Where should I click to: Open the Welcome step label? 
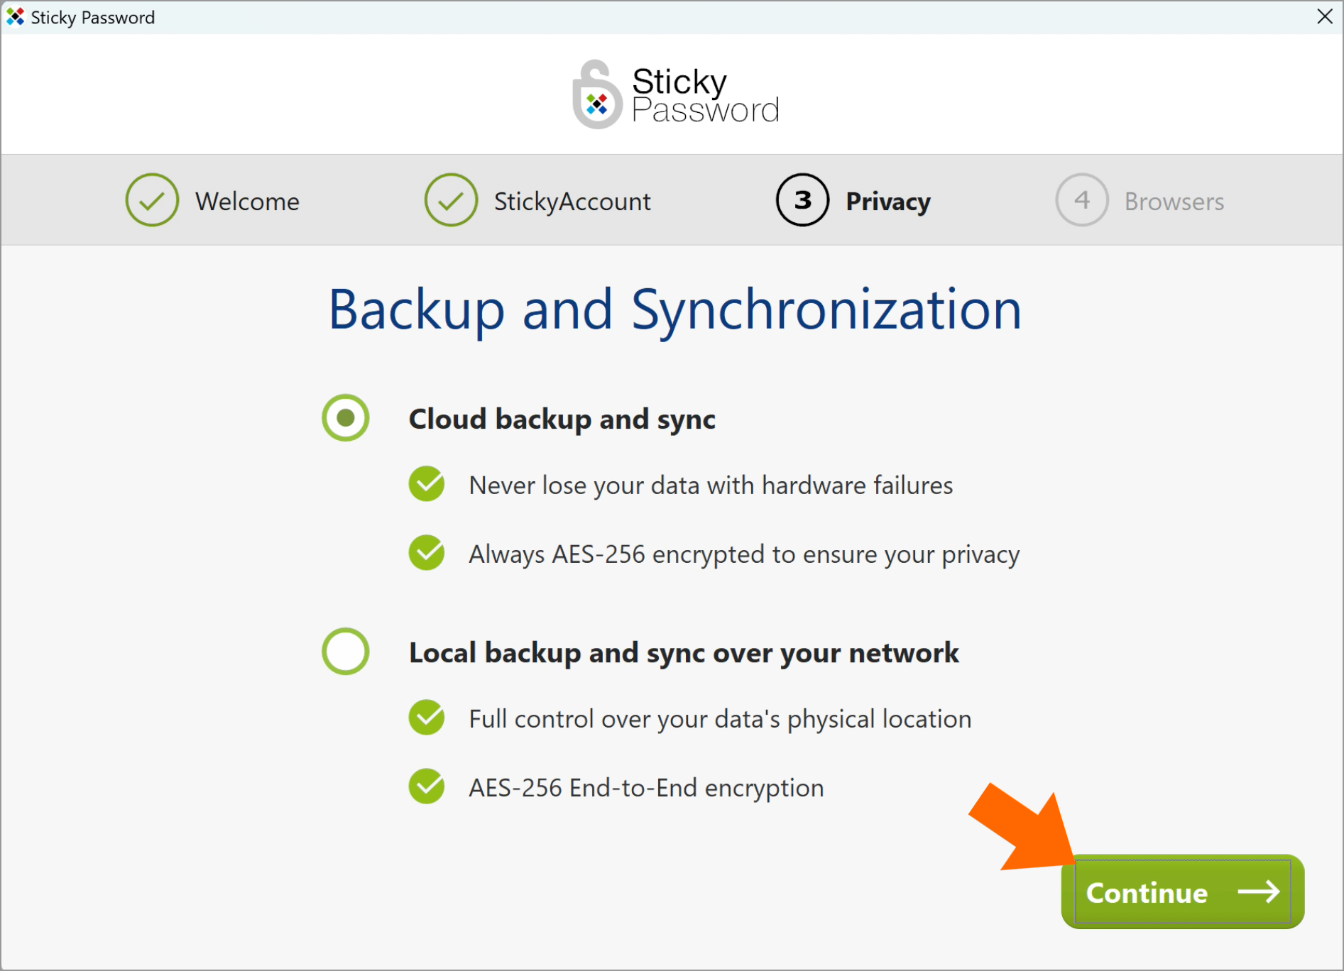point(247,202)
